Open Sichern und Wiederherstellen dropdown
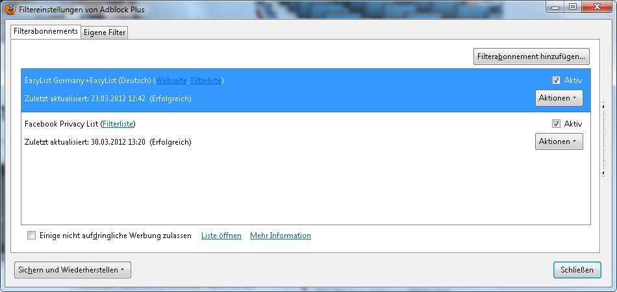617x292 pixels. [73, 270]
